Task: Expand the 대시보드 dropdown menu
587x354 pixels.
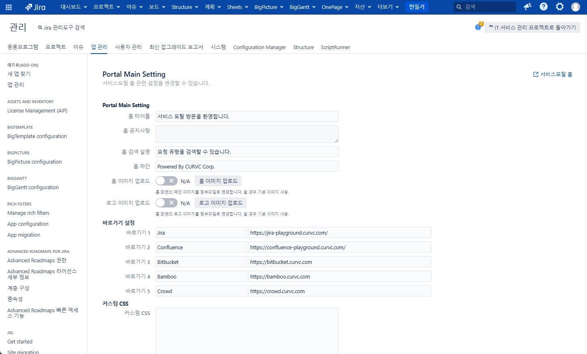Action: click(74, 7)
